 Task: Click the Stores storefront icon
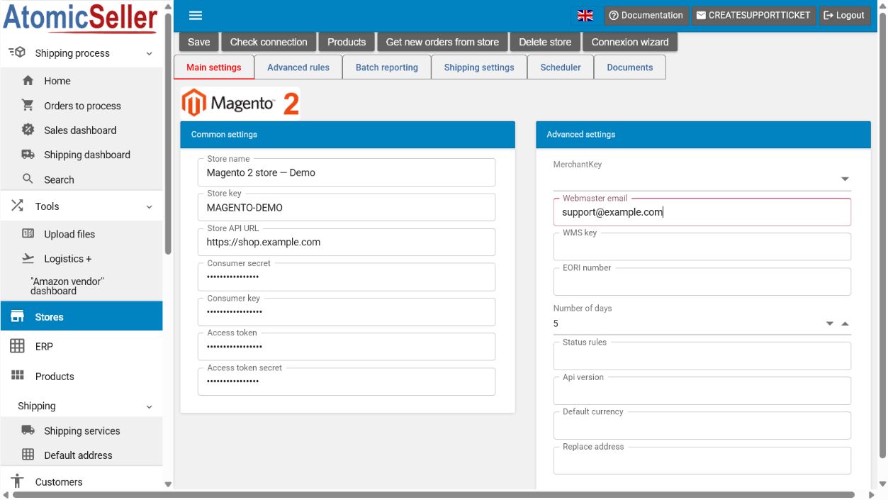[x=17, y=316]
